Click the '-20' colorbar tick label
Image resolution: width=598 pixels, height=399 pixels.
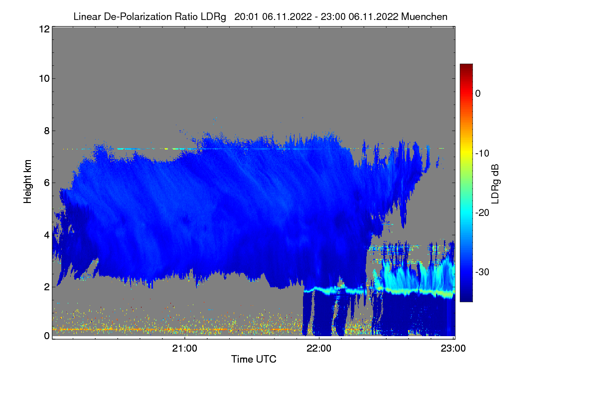pyautogui.click(x=482, y=212)
